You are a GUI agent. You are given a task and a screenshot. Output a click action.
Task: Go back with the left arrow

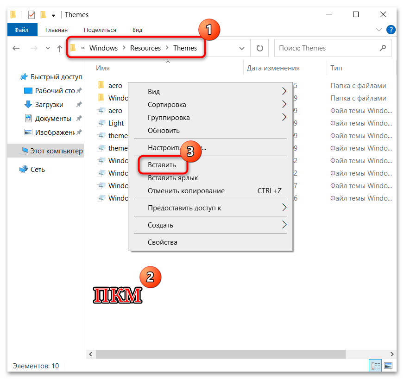[x=16, y=48]
